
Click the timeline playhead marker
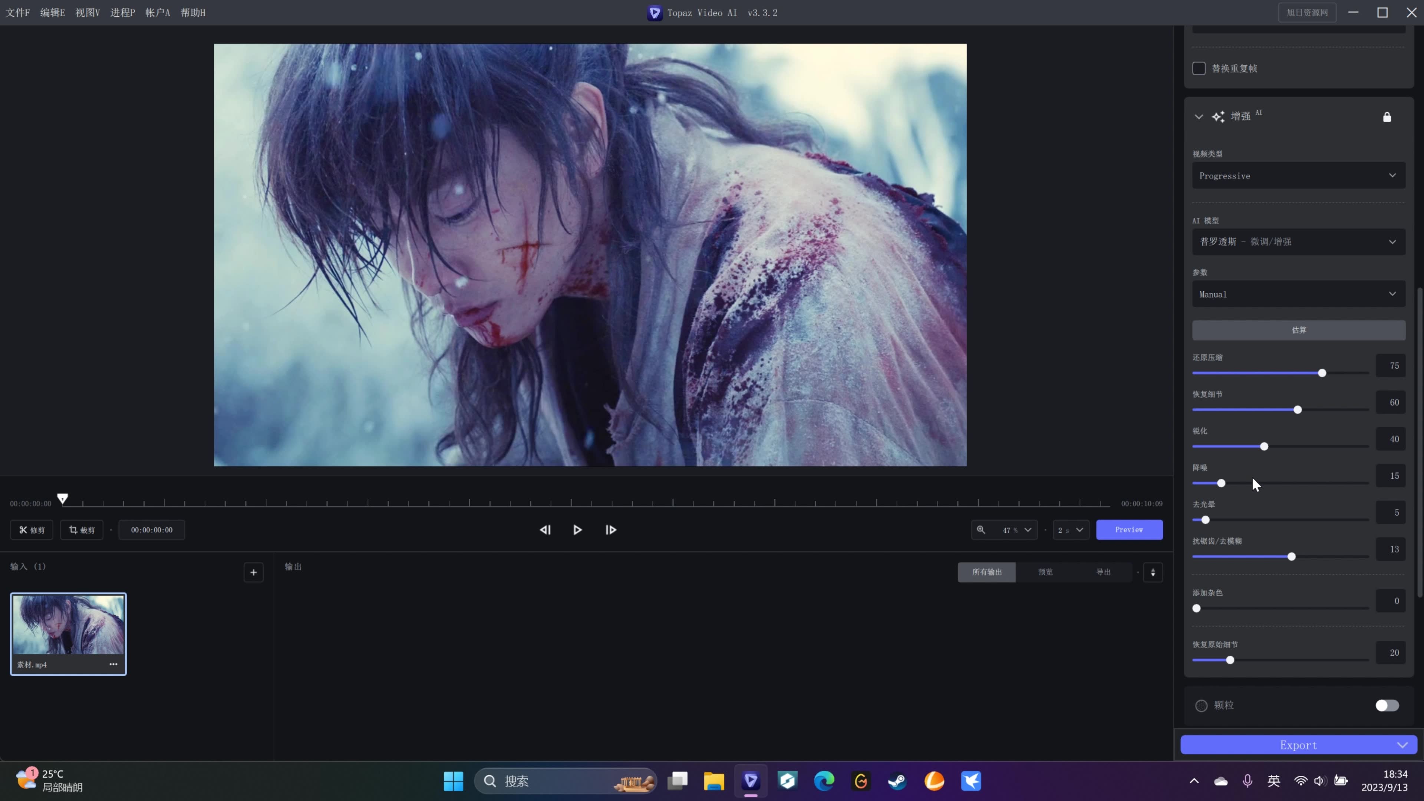pyautogui.click(x=62, y=499)
